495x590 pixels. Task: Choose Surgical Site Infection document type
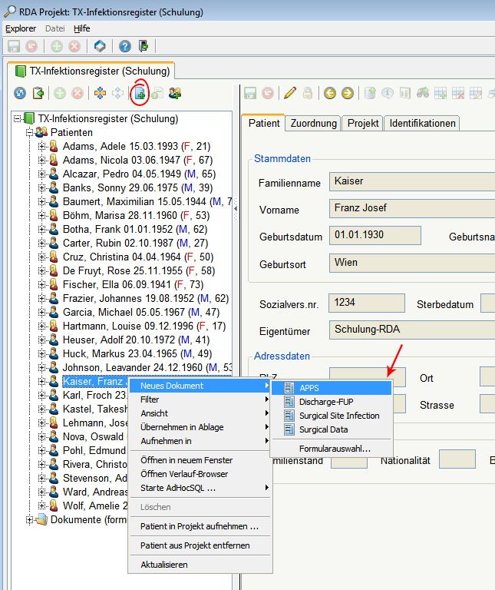tap(338, 416)
